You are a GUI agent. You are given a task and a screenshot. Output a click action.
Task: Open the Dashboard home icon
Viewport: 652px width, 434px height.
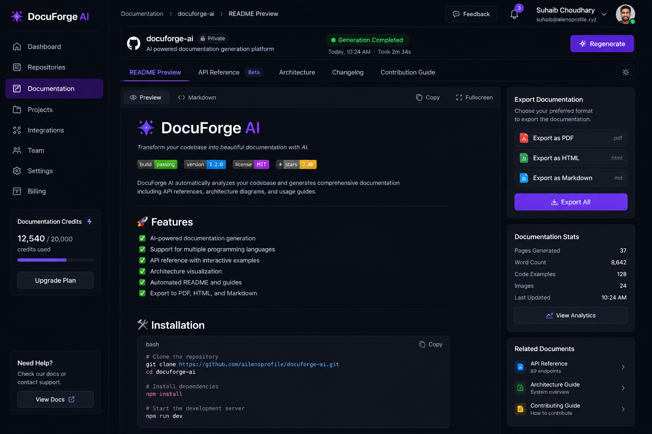coord(17,47)
